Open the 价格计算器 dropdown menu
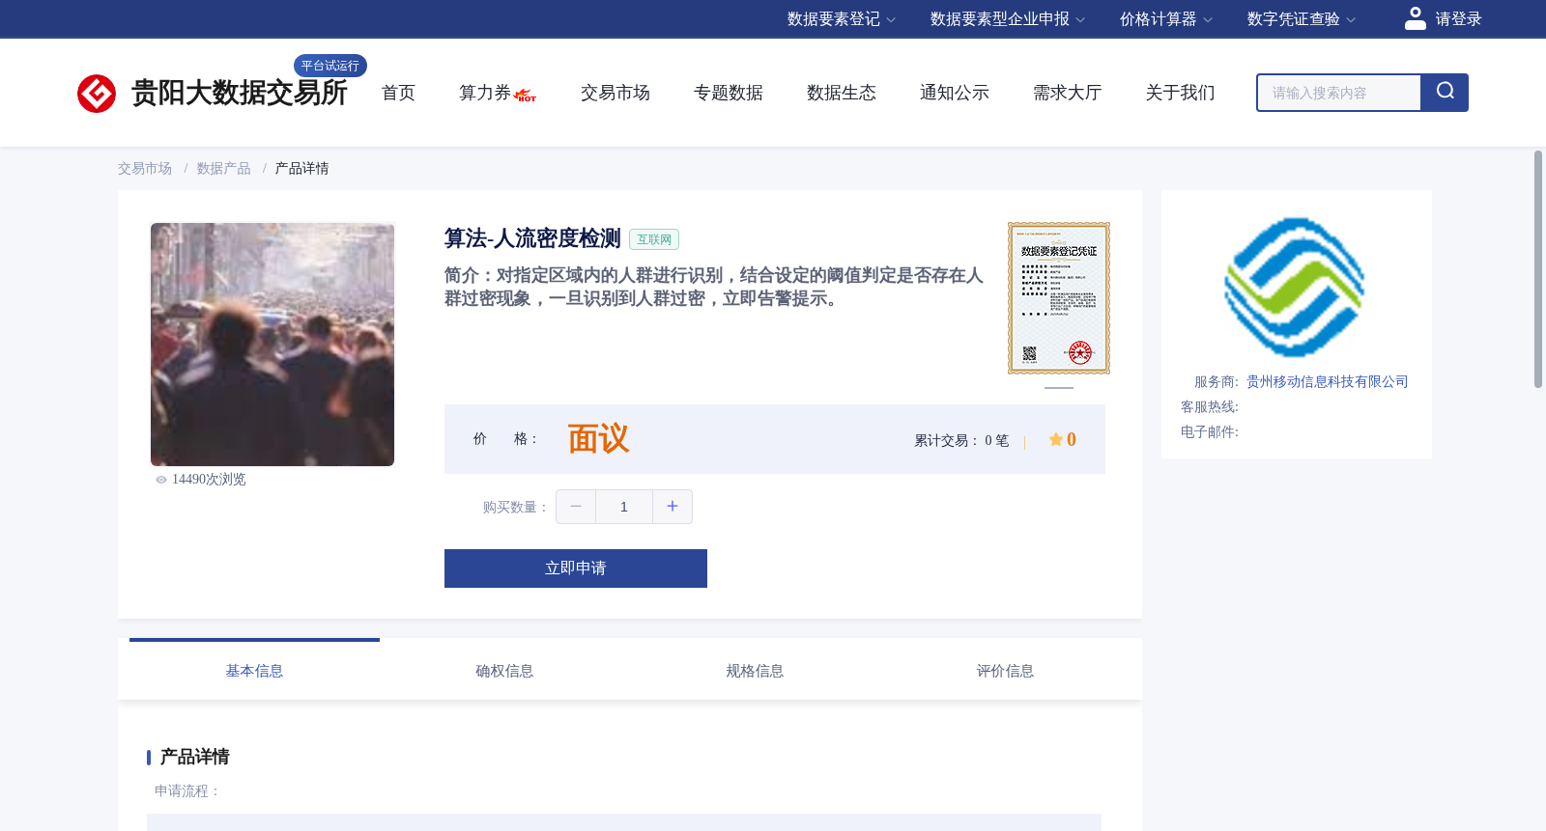This screenshot has width=1546, height=831. pos(1166,19)
